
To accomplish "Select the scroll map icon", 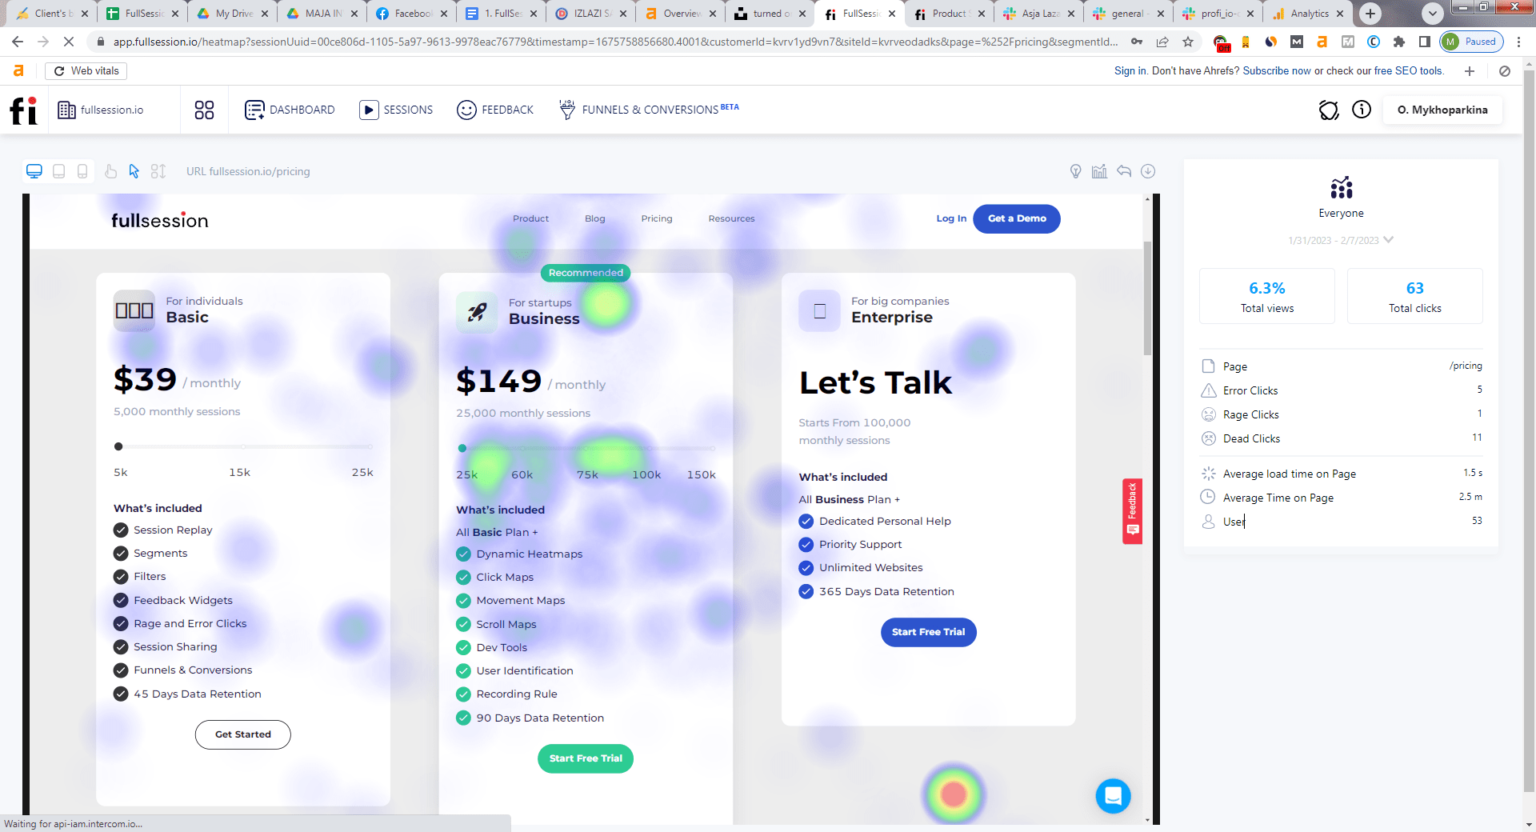I will click(158, 171).
